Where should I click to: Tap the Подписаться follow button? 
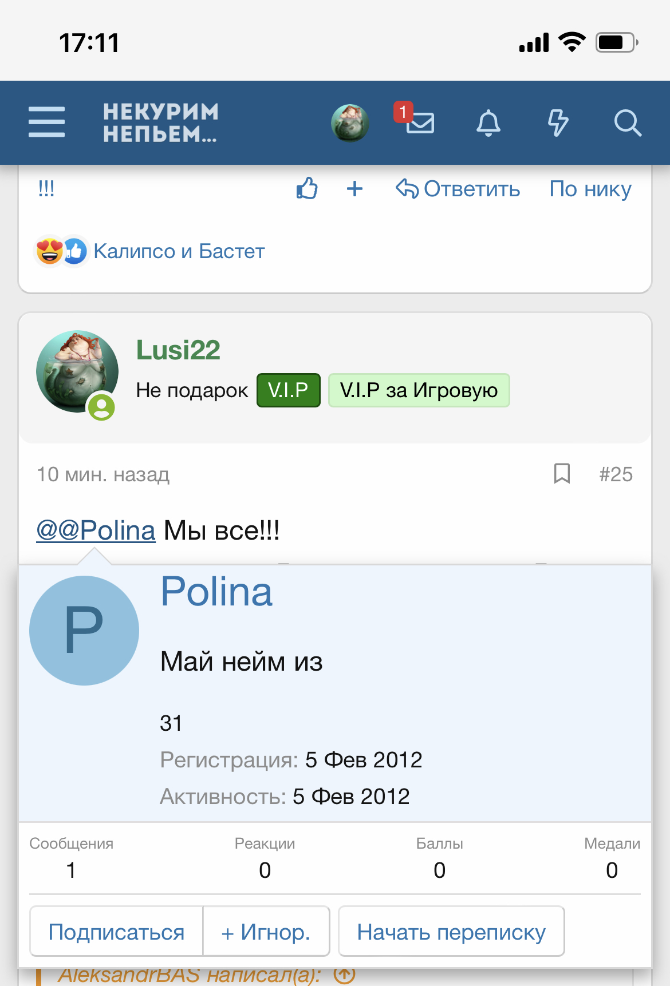point(116,932)
